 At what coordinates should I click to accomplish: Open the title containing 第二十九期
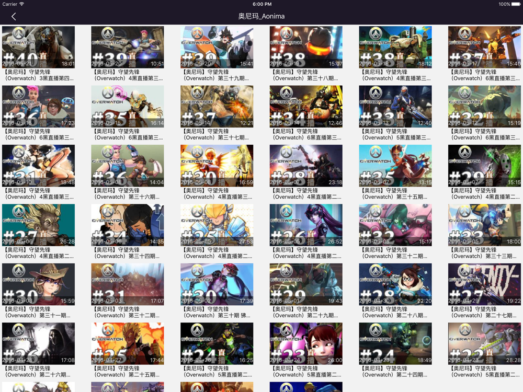click(306, 313)
